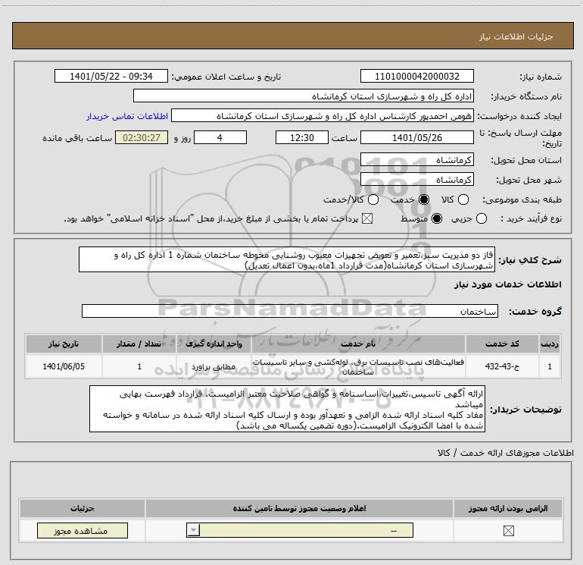Click the buyer notes text box
Viewport: 583px width, 565px height.
tap(288, 409)
